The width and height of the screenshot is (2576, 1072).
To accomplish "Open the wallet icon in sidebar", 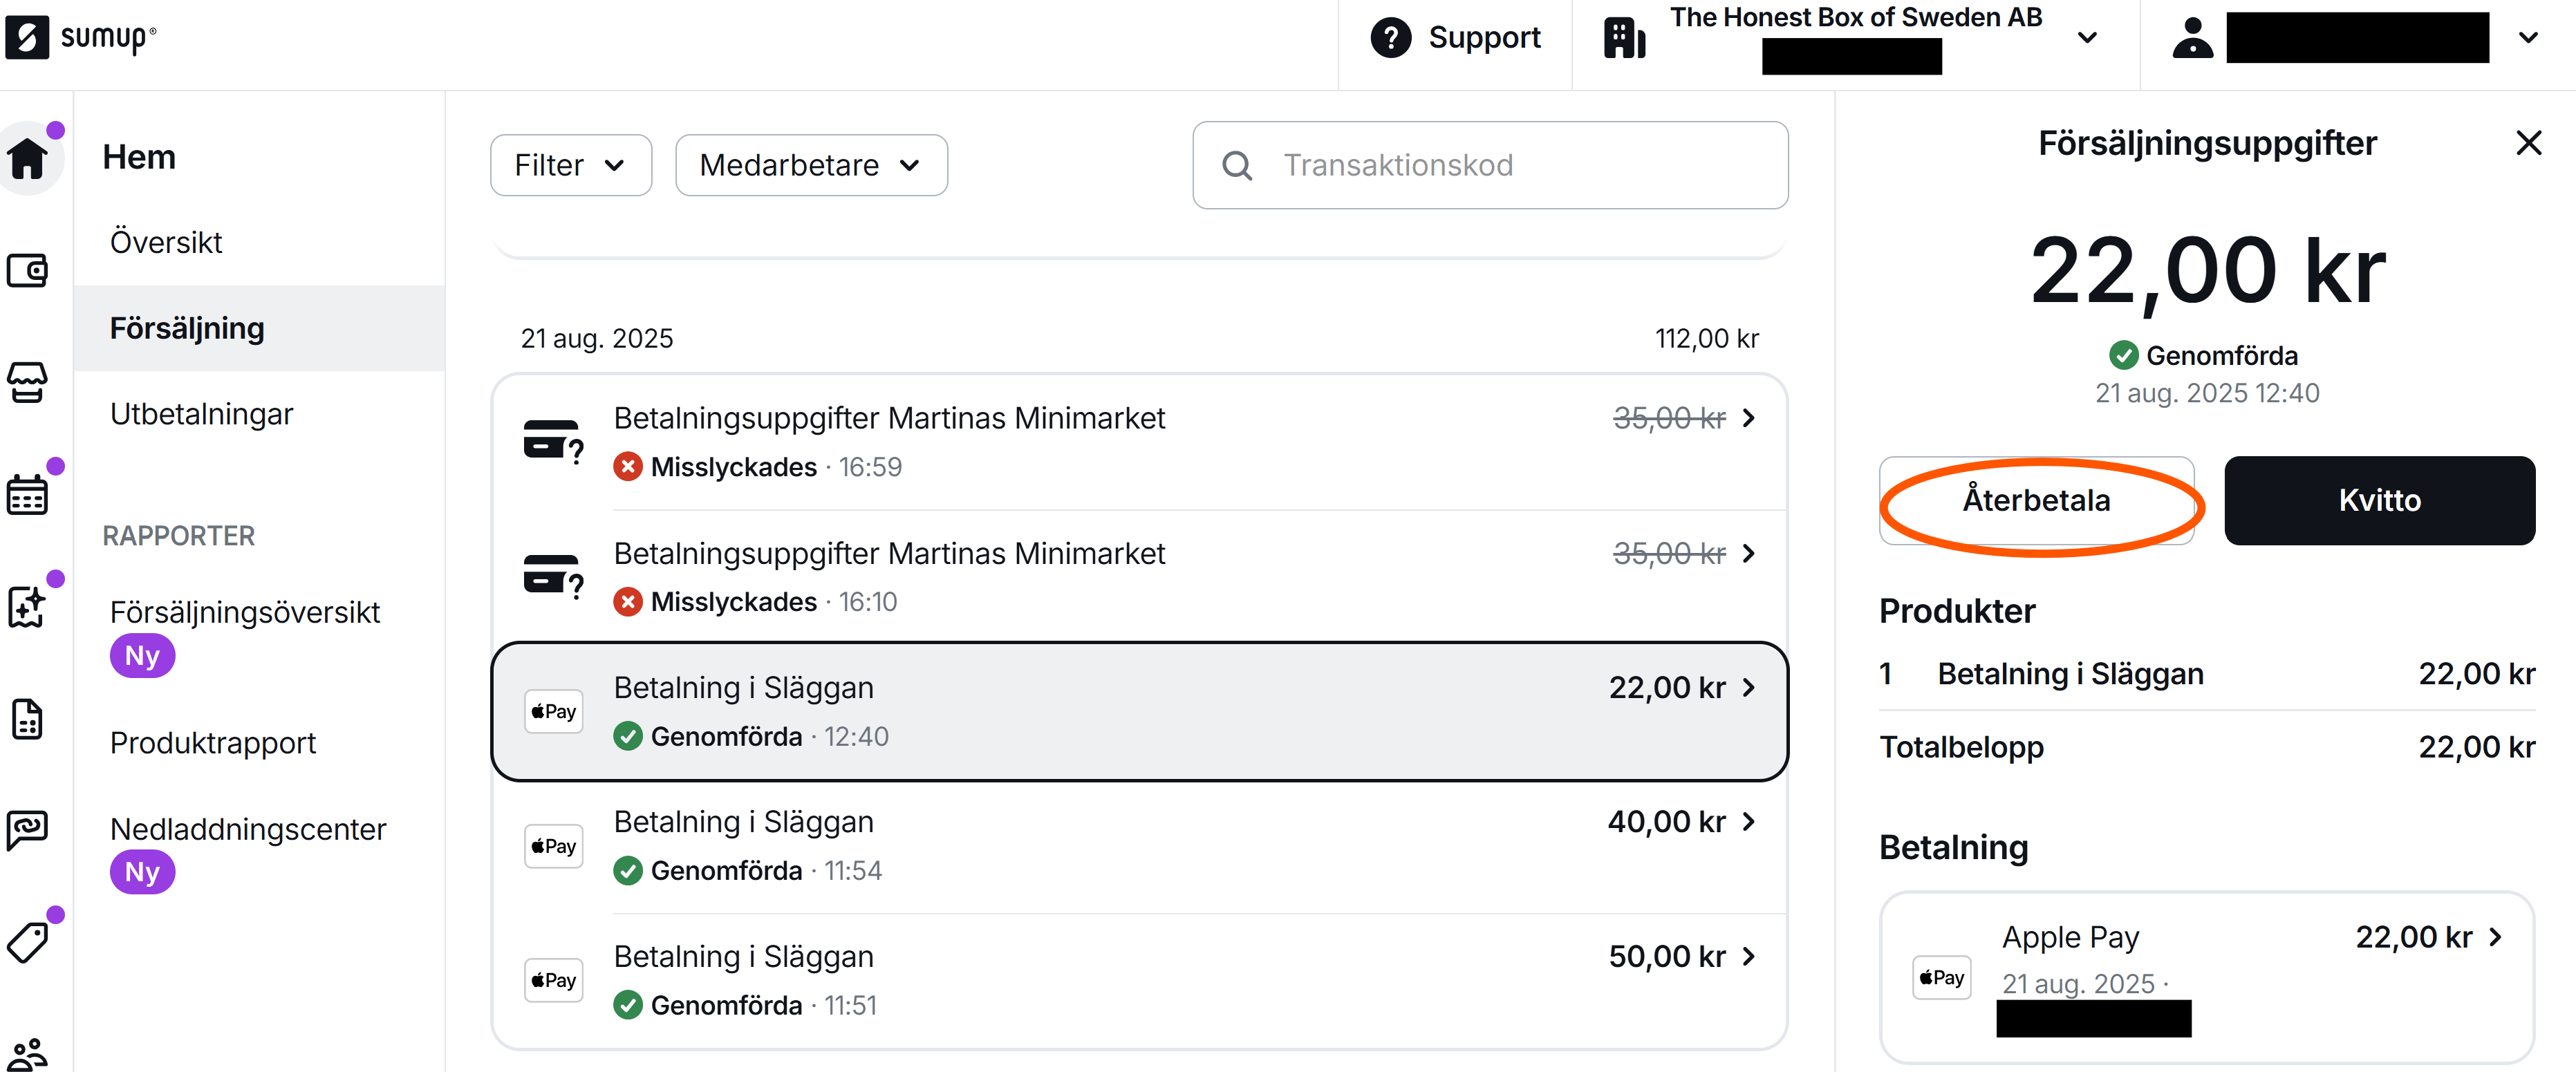I will 28,270.
